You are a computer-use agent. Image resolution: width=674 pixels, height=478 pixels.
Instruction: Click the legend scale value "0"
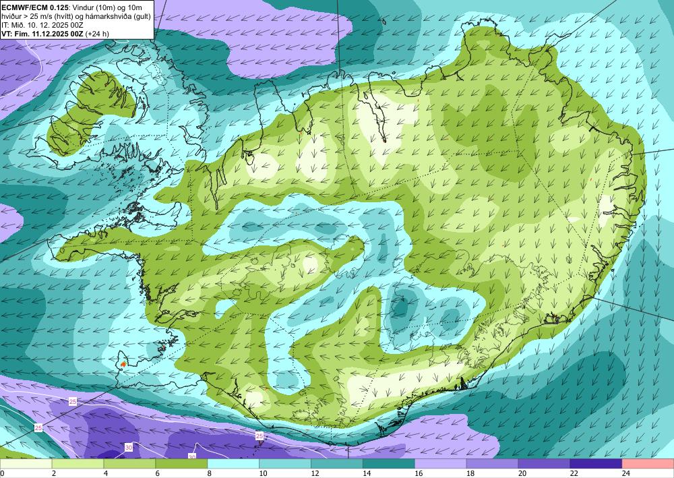click(x=2, y=473)
